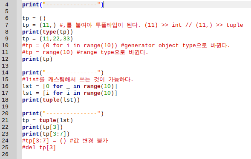Image resolution: width=251 pixels, height=159 pixels.
Task: Click the '#del tp[3]' comment line
Action: [x=39, y=148]
